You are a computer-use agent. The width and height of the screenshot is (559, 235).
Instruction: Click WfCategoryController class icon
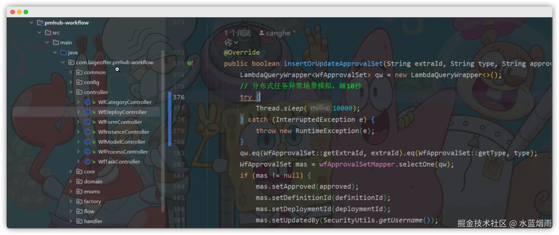(x=87, y=102)
